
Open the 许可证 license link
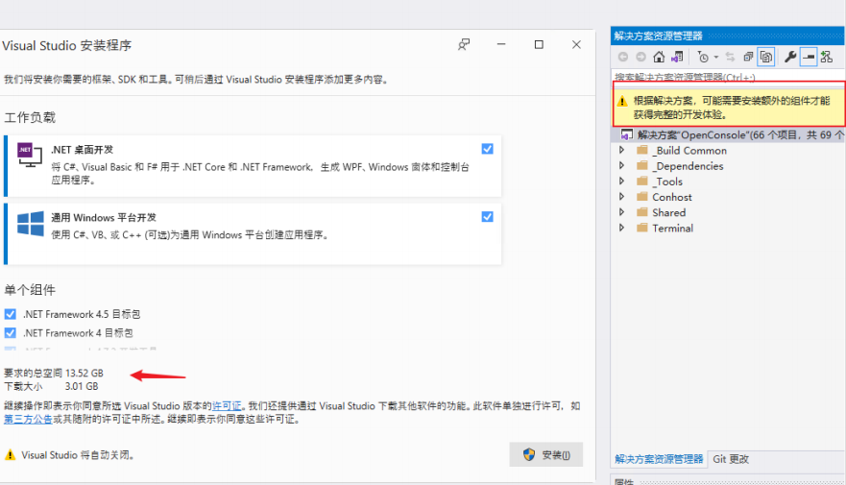tap(227, 406)
